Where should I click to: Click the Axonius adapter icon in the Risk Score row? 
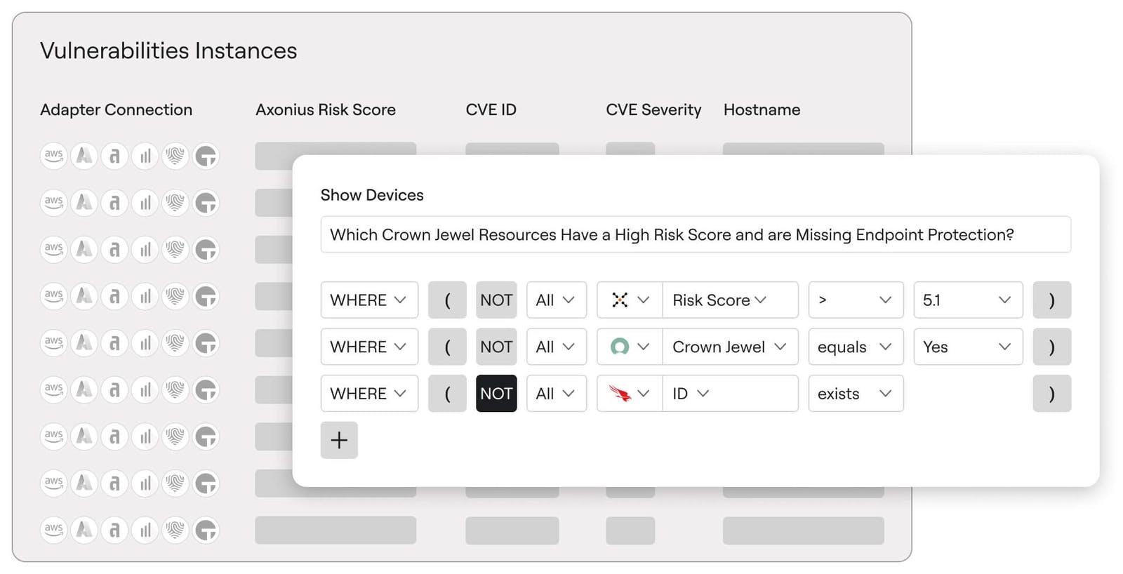coord(620,300)
